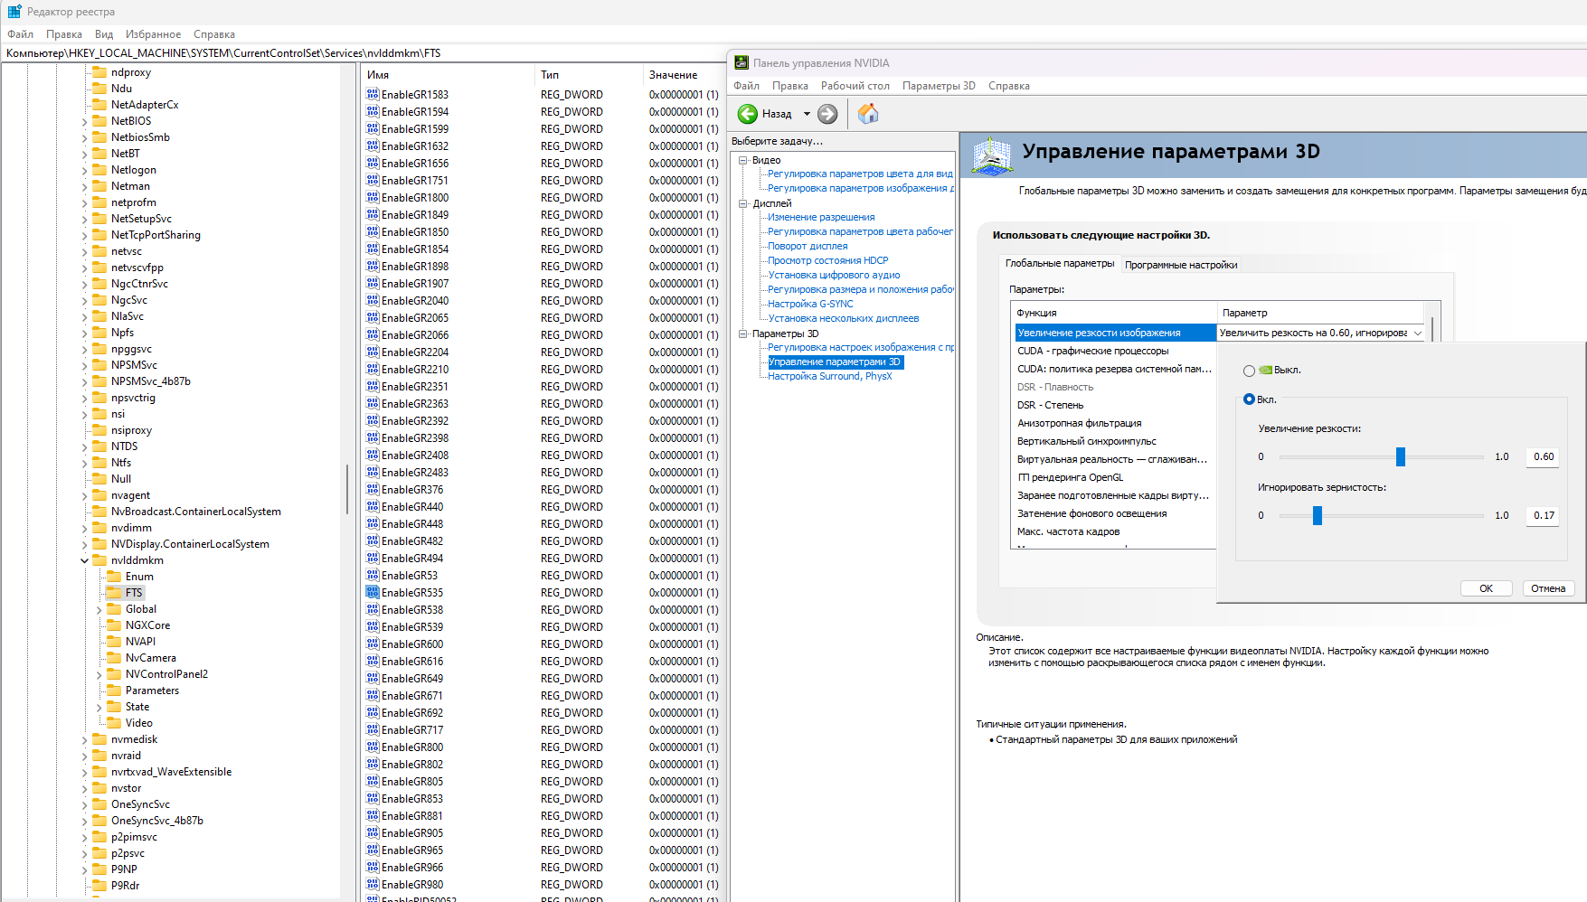Collapse the Видео section in NVIDIA task tree
1587x902 pixels.
point(743,160)
